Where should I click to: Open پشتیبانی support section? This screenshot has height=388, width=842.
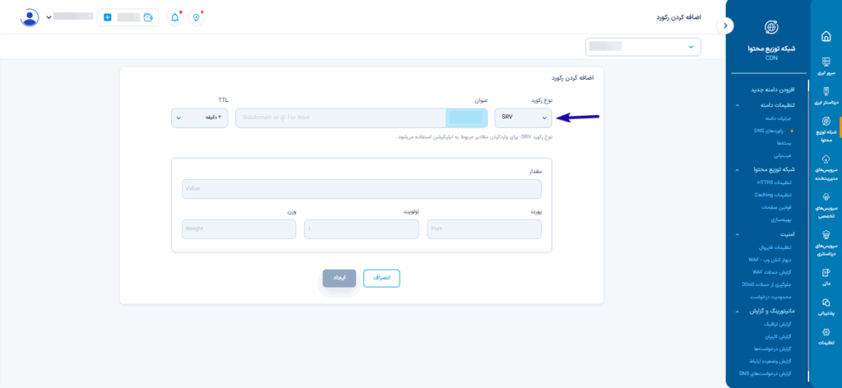[826, 307]
